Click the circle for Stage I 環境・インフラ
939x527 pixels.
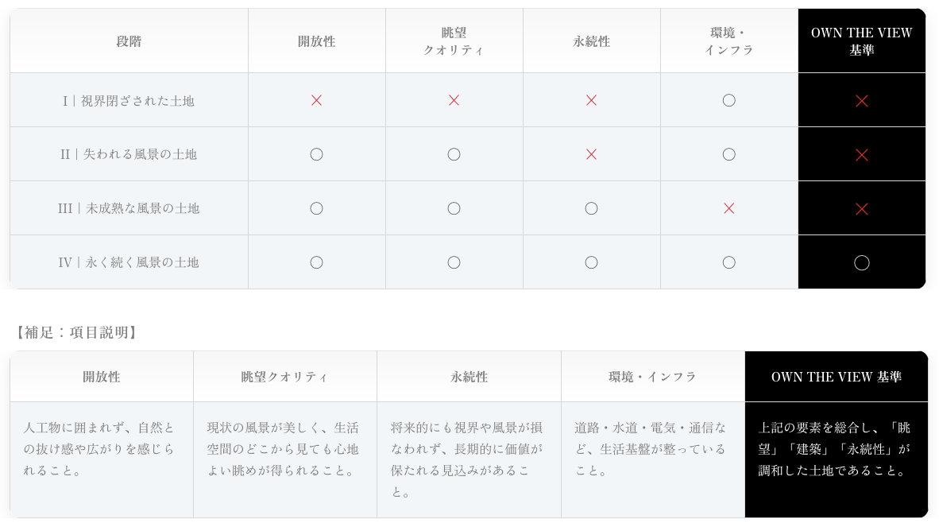click(x=728, y=100)
